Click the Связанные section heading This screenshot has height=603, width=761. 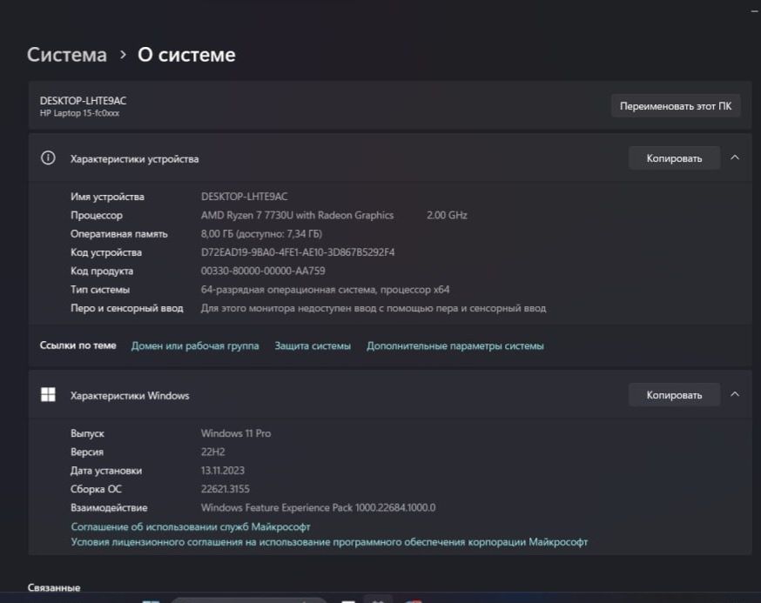(54, 587)
